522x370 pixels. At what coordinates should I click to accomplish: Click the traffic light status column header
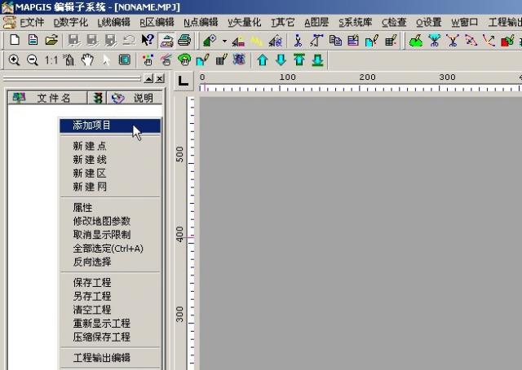click(x=98, y=98)
